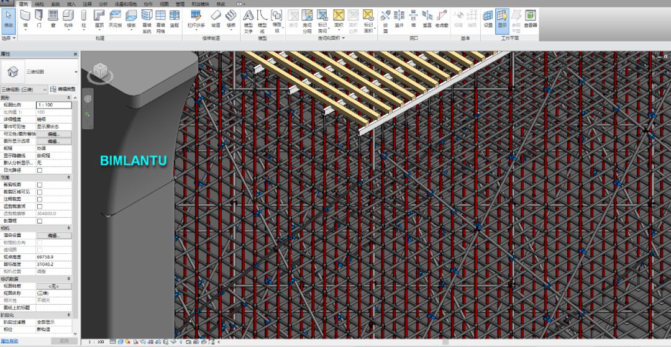The height and width of the screenshot is (347, 671).
Task: Choose the Roof (屋顶) tool
Action: point(99,20)
